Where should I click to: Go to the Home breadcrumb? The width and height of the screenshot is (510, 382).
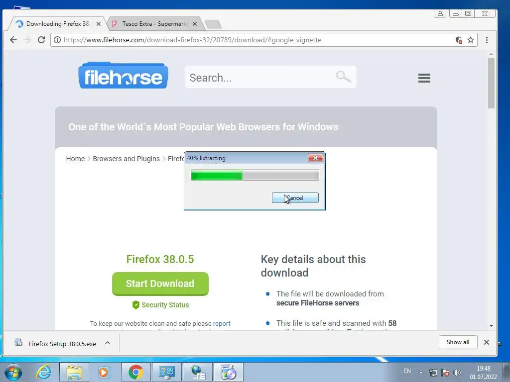[75, 159]
